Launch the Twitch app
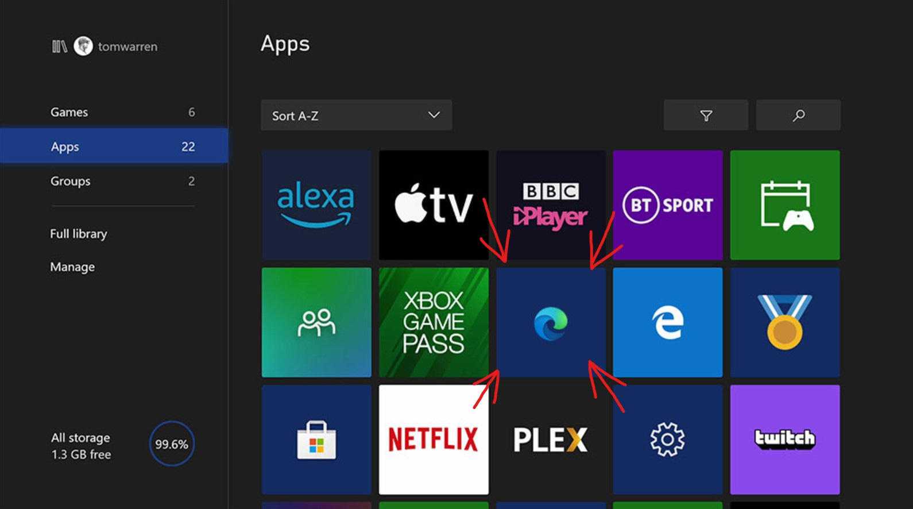 coord(785,439)
